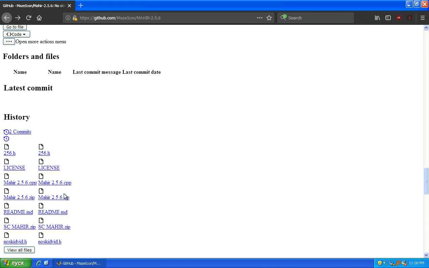Click the file icon above second README.md link
This screenshot has height=268, width=429.
coord(41,206)
